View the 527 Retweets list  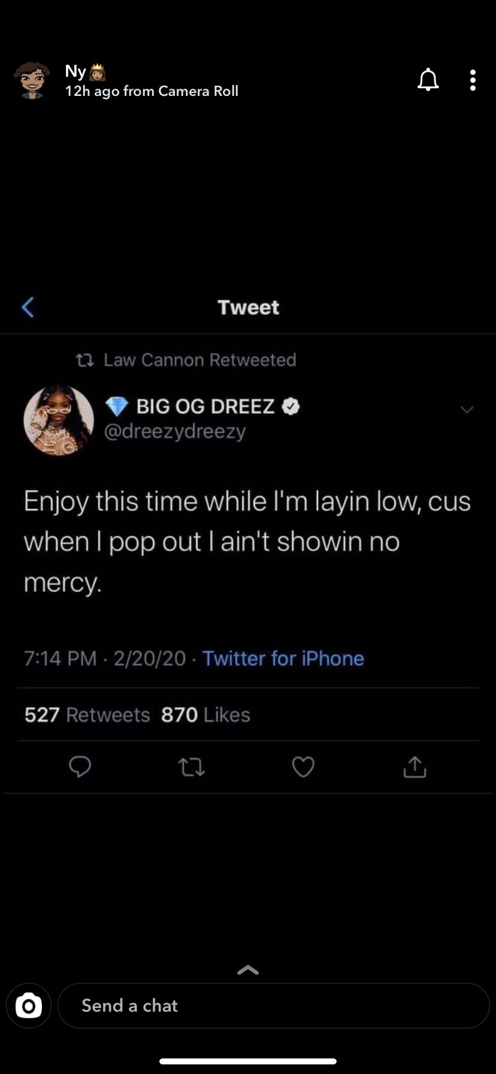(x=87, y=714)
